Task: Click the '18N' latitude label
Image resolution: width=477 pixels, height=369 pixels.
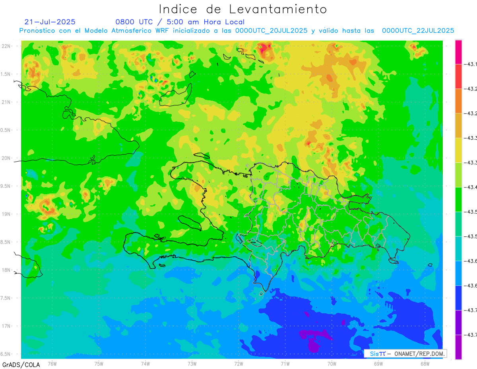Action: point(6,270)
